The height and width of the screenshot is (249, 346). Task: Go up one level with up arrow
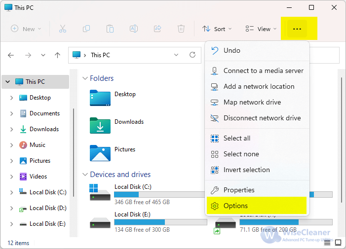point(57,55)
